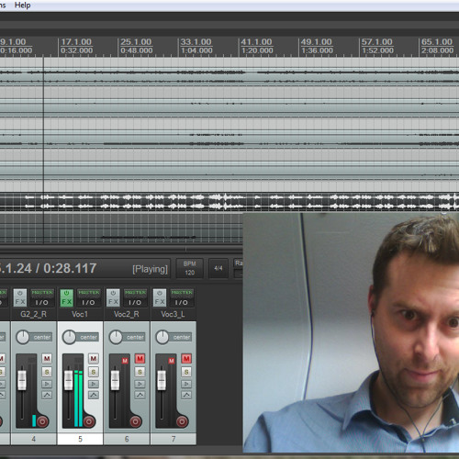Screen dimensions: 459x459
Task: Click the envelope curve icon on Voc2_R
Action: 140,395
